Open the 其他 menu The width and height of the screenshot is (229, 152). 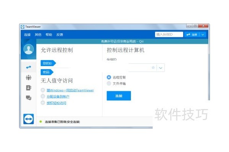38,35
